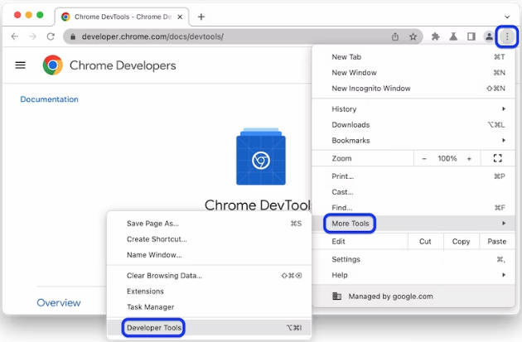Click the Copy button in Edit row

[x=461, y=241]
